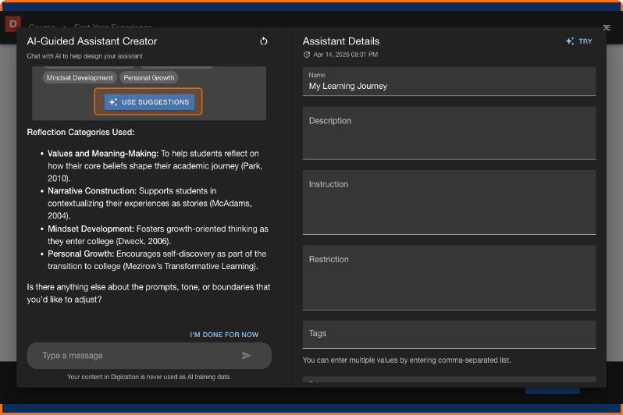Click the Description text area

449,133
